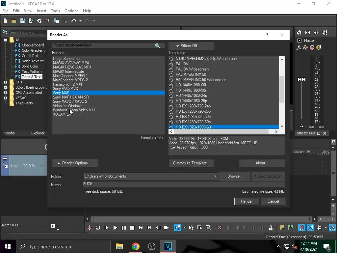The image size is (337, 253).
Task: Select the Selection Edit tool
Action: [199, 228]
